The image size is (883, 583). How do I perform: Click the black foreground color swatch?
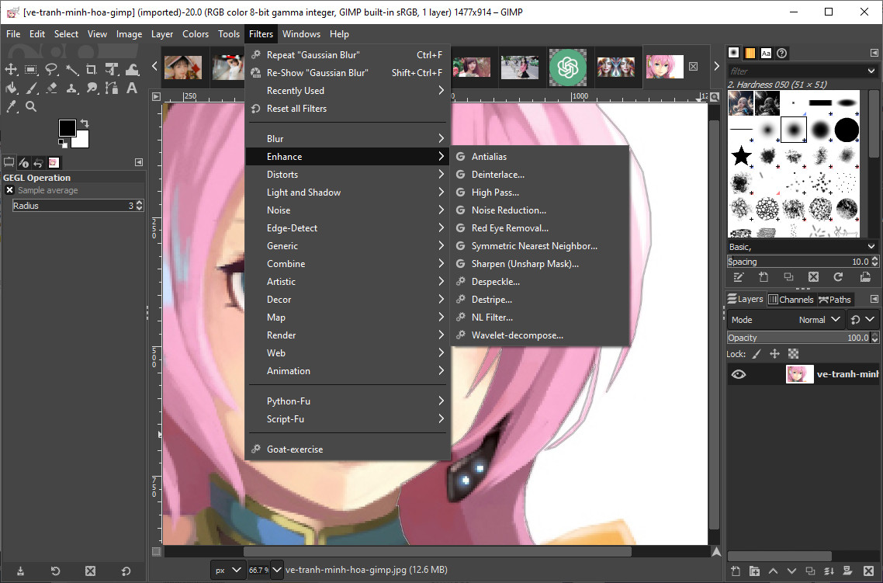click(x=66, y=127)
